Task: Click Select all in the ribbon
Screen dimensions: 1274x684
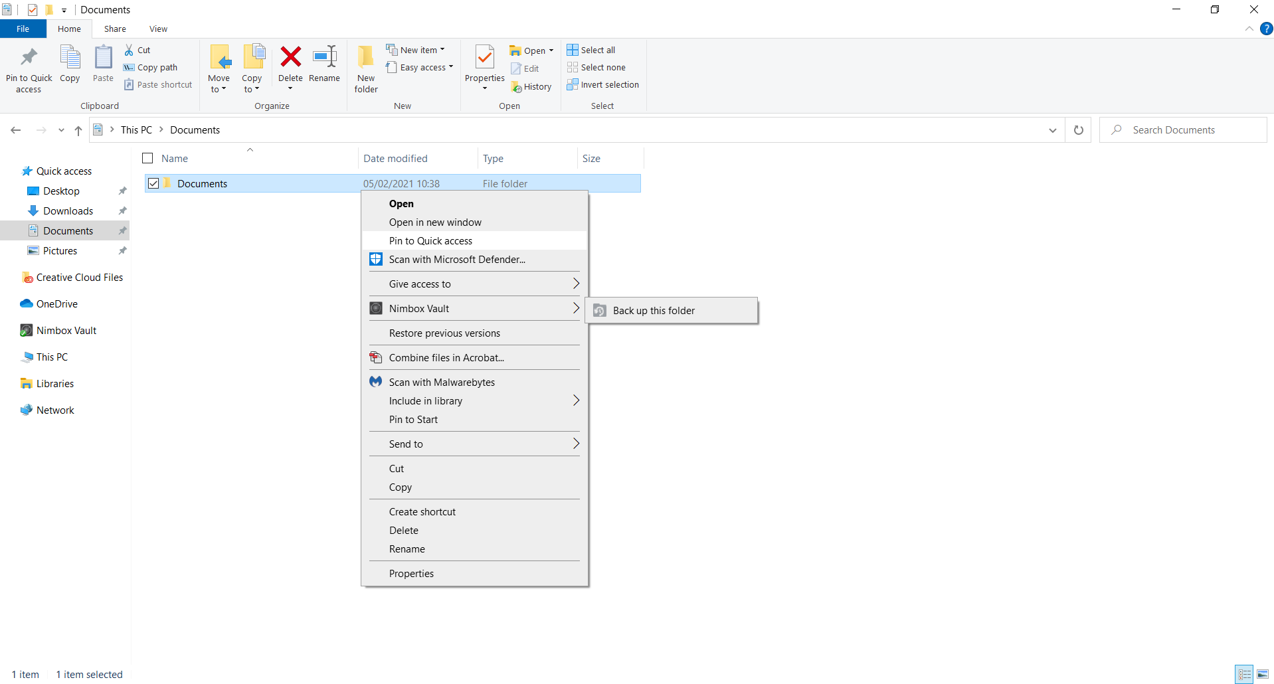Action: 591,50
